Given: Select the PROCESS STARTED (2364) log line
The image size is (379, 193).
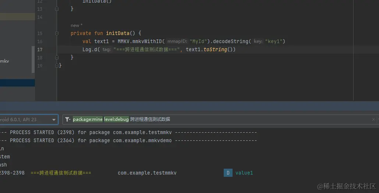Looking at the screenshot, I should point(128,141).
